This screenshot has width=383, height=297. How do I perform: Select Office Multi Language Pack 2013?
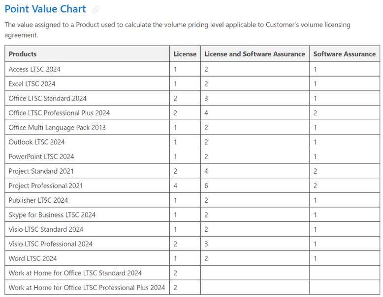pos(57,128)
